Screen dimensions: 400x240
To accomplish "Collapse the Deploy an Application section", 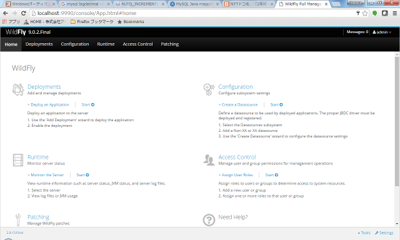I will 48,104.
